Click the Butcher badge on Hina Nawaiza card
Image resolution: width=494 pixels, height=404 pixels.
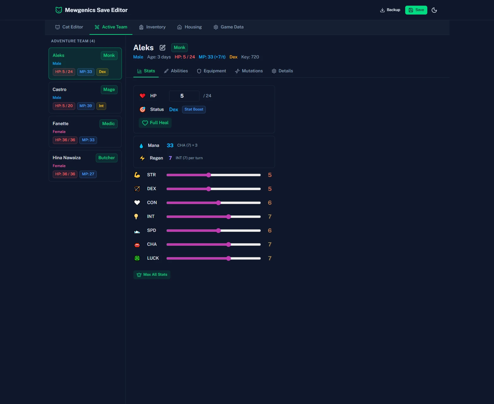[107, 158]
